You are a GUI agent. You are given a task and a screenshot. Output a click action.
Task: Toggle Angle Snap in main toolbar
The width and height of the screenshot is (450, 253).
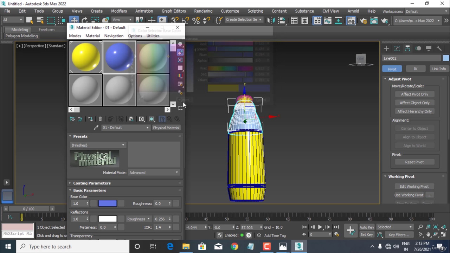tap(186, 20)
